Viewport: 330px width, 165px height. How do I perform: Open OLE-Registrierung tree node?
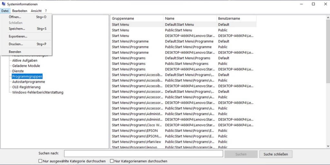click(x=26, y=87)
